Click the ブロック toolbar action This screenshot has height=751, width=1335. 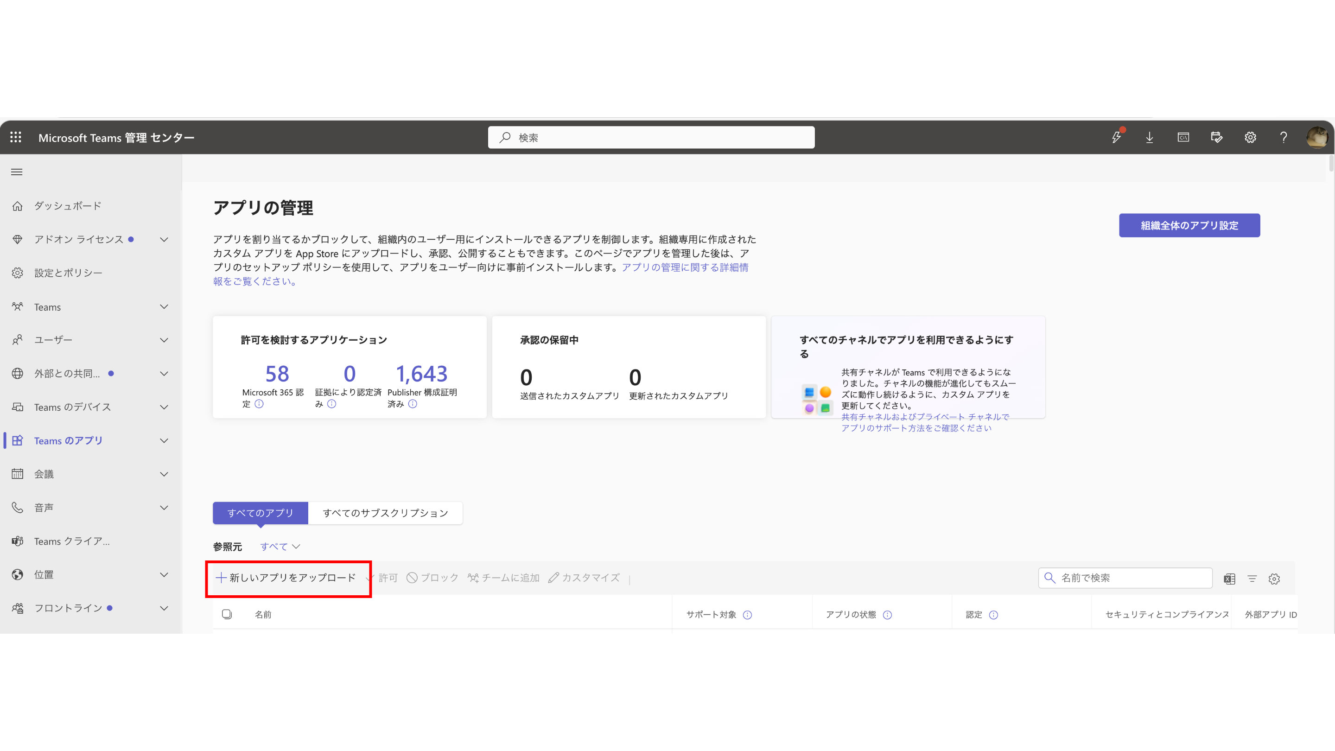pos(433,577)
